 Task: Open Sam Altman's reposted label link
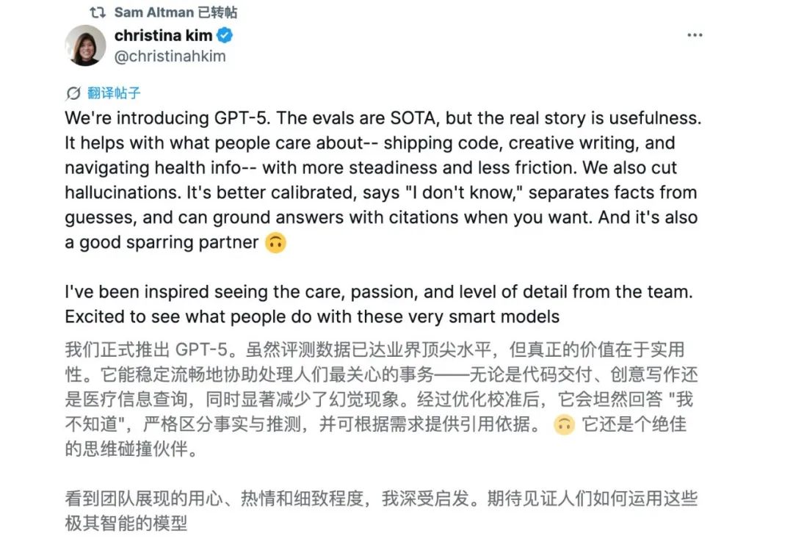tap(176, 12)
